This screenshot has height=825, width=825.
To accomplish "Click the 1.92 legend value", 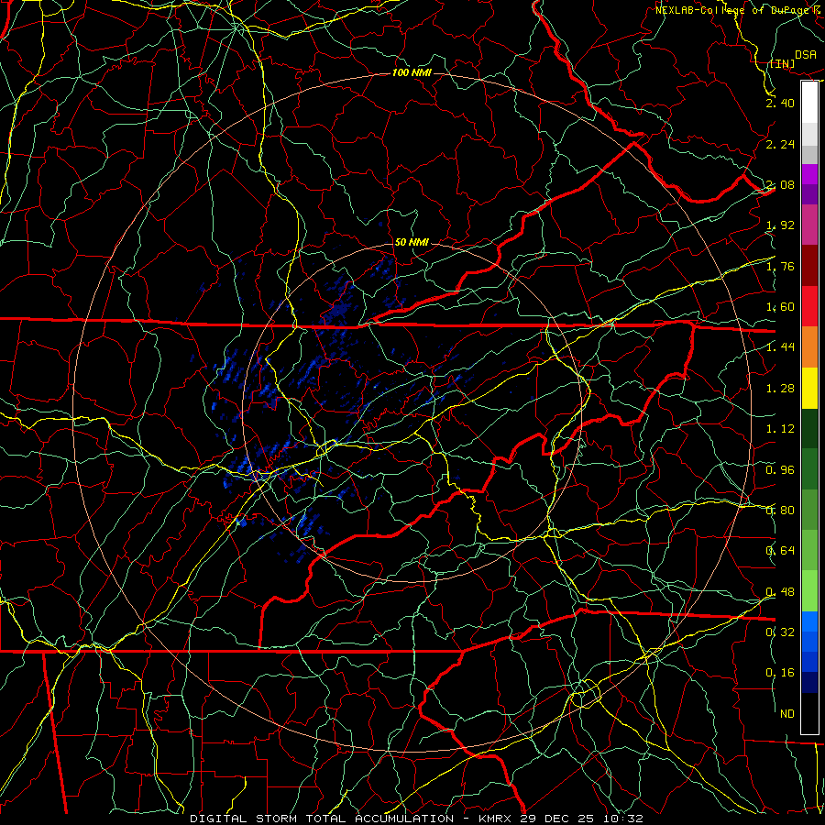I will click(x=780, y=225).
